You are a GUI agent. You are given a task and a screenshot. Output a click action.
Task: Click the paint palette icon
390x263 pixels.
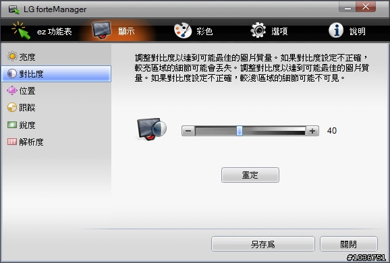tap(183, 30)
